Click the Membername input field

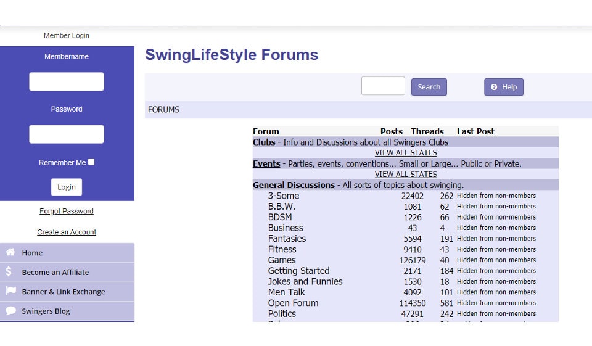click(67, 81)
